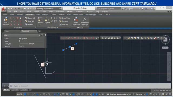Expand the Dimensional panel dropdown arrow
173x97 pixels.
58,28
